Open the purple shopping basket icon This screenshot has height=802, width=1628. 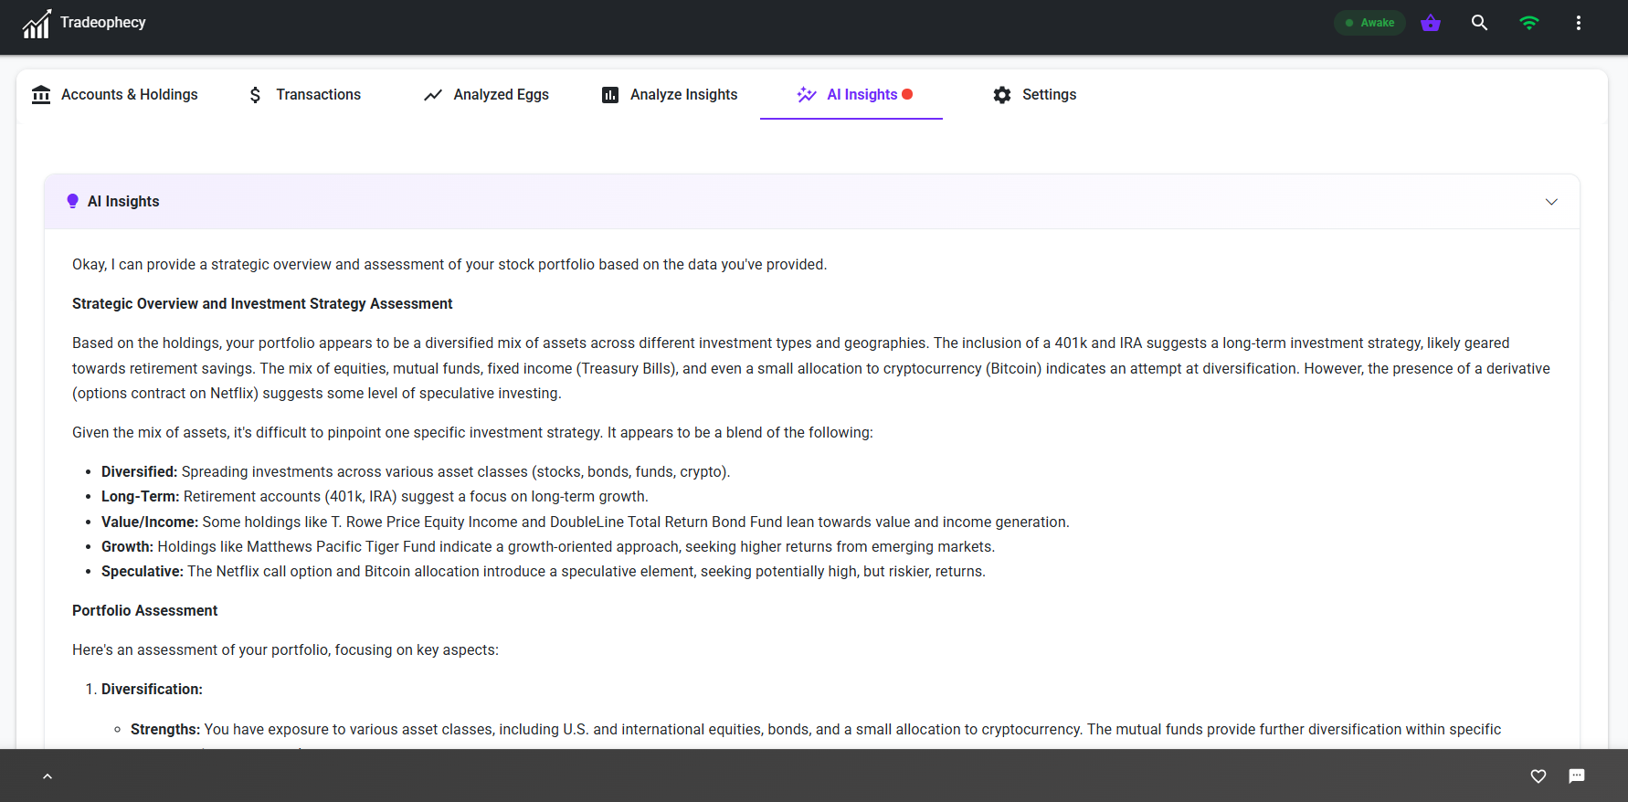click(1430, 22)
